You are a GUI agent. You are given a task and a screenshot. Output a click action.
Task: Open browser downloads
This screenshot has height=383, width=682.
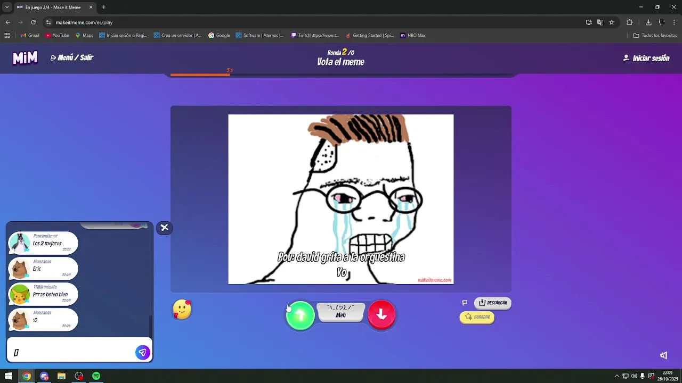pos(648,22)
